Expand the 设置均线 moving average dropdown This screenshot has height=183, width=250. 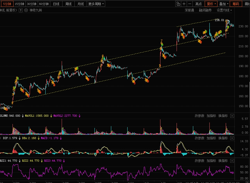tap(224, 10)
